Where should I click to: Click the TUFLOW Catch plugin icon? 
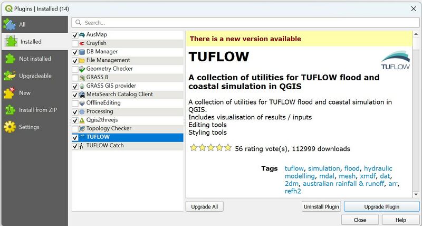[82, 146]
